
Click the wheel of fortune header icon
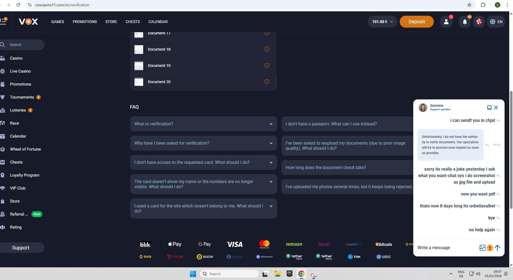click(479, 22)
